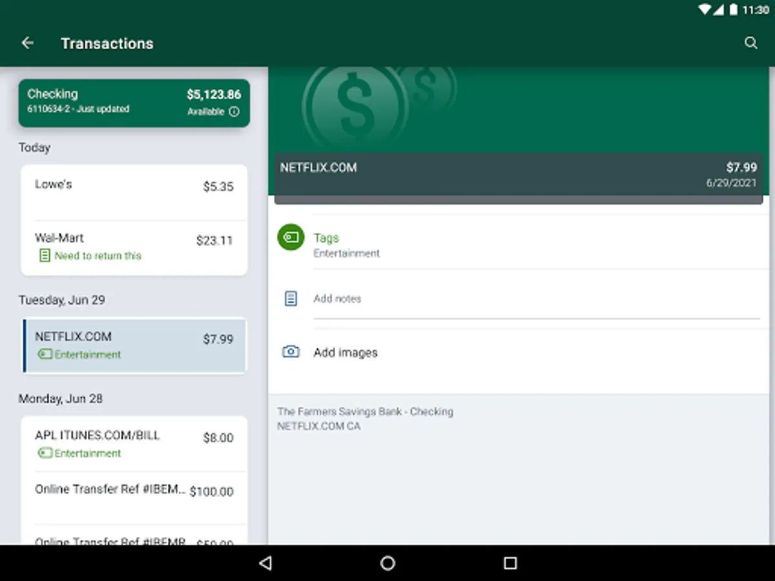This screenshot has height=581, width=775.
Task: Tap Android home navigation button
Action: click(x=387, y=563)
